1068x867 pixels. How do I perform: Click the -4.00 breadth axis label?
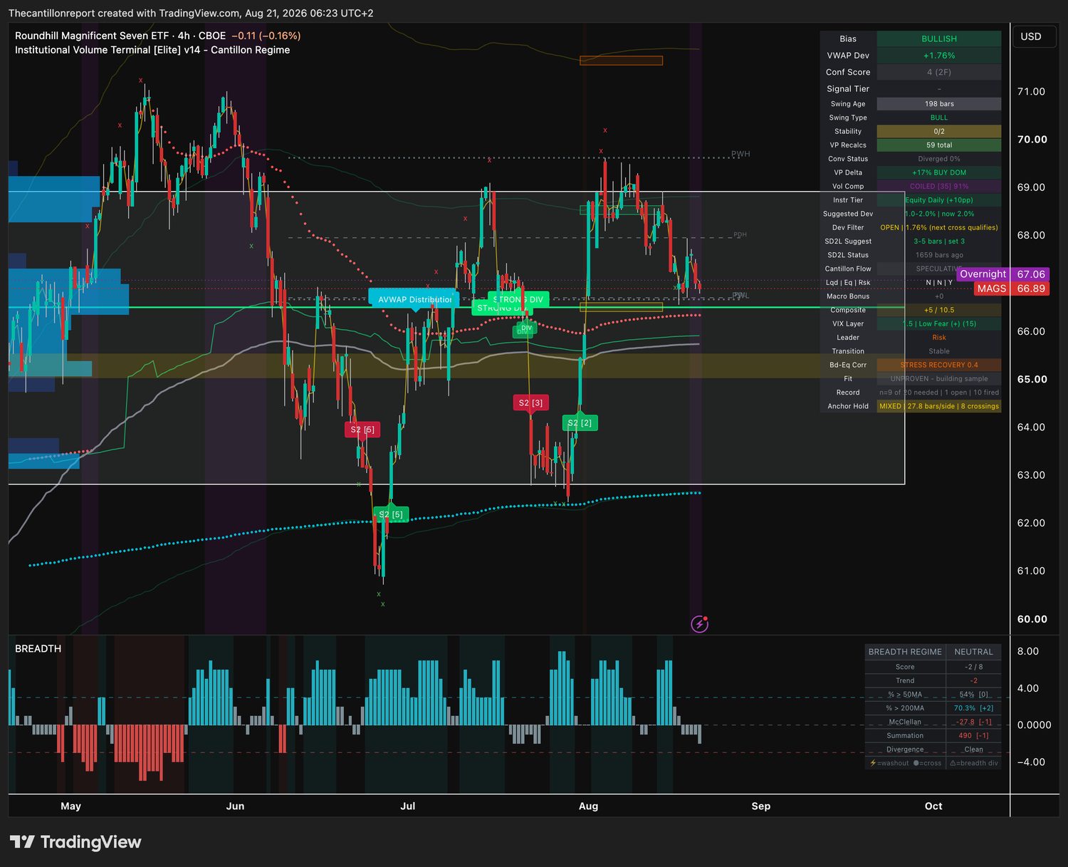click(1030, 762)
